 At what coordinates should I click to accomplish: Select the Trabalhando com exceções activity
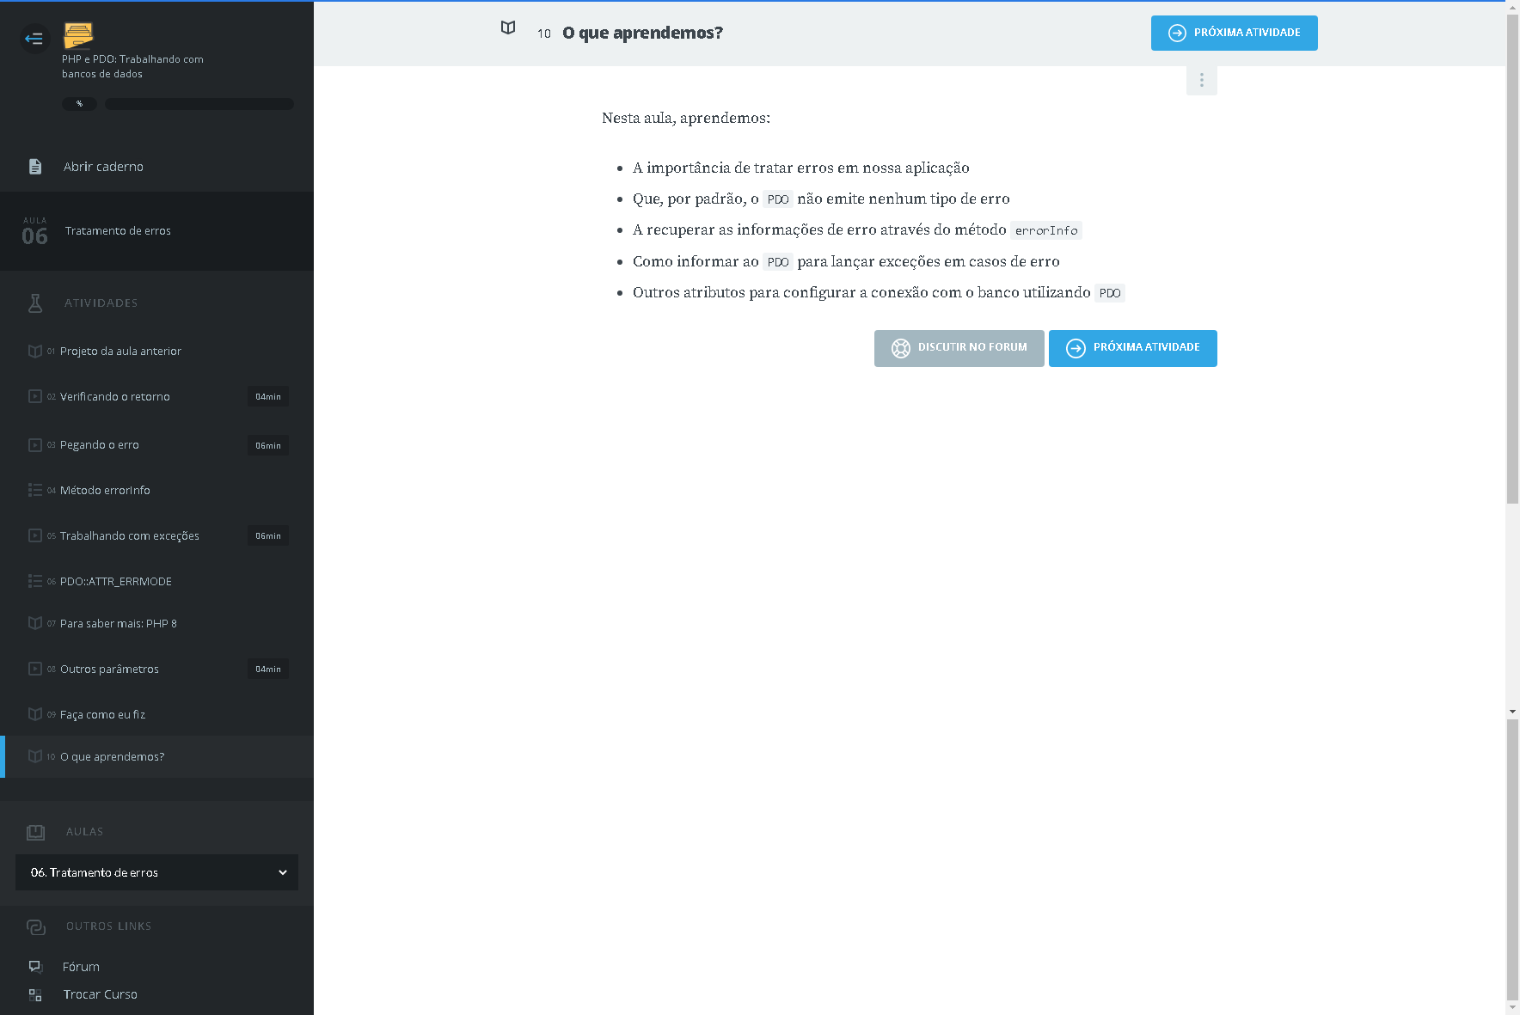130,536
